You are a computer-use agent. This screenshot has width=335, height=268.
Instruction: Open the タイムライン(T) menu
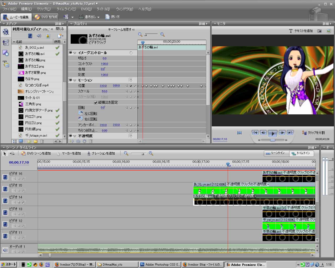coord(66,9)
